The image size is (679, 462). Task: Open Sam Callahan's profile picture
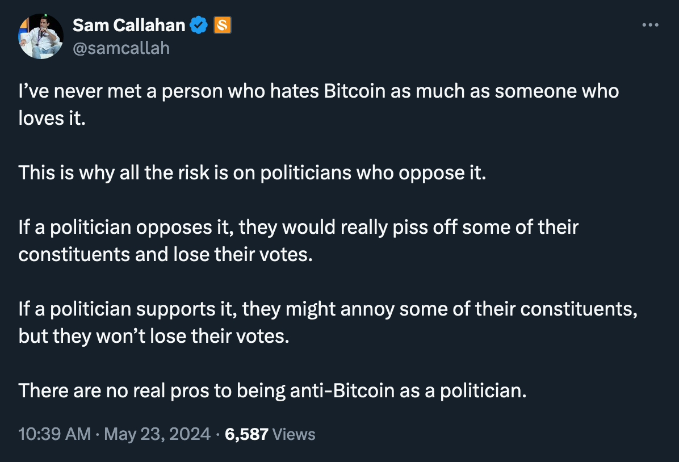pos(41,36)
